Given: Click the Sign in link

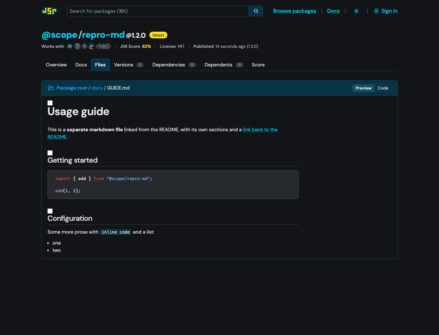Looking at the screenshot, I should click(x=386, y=11).
